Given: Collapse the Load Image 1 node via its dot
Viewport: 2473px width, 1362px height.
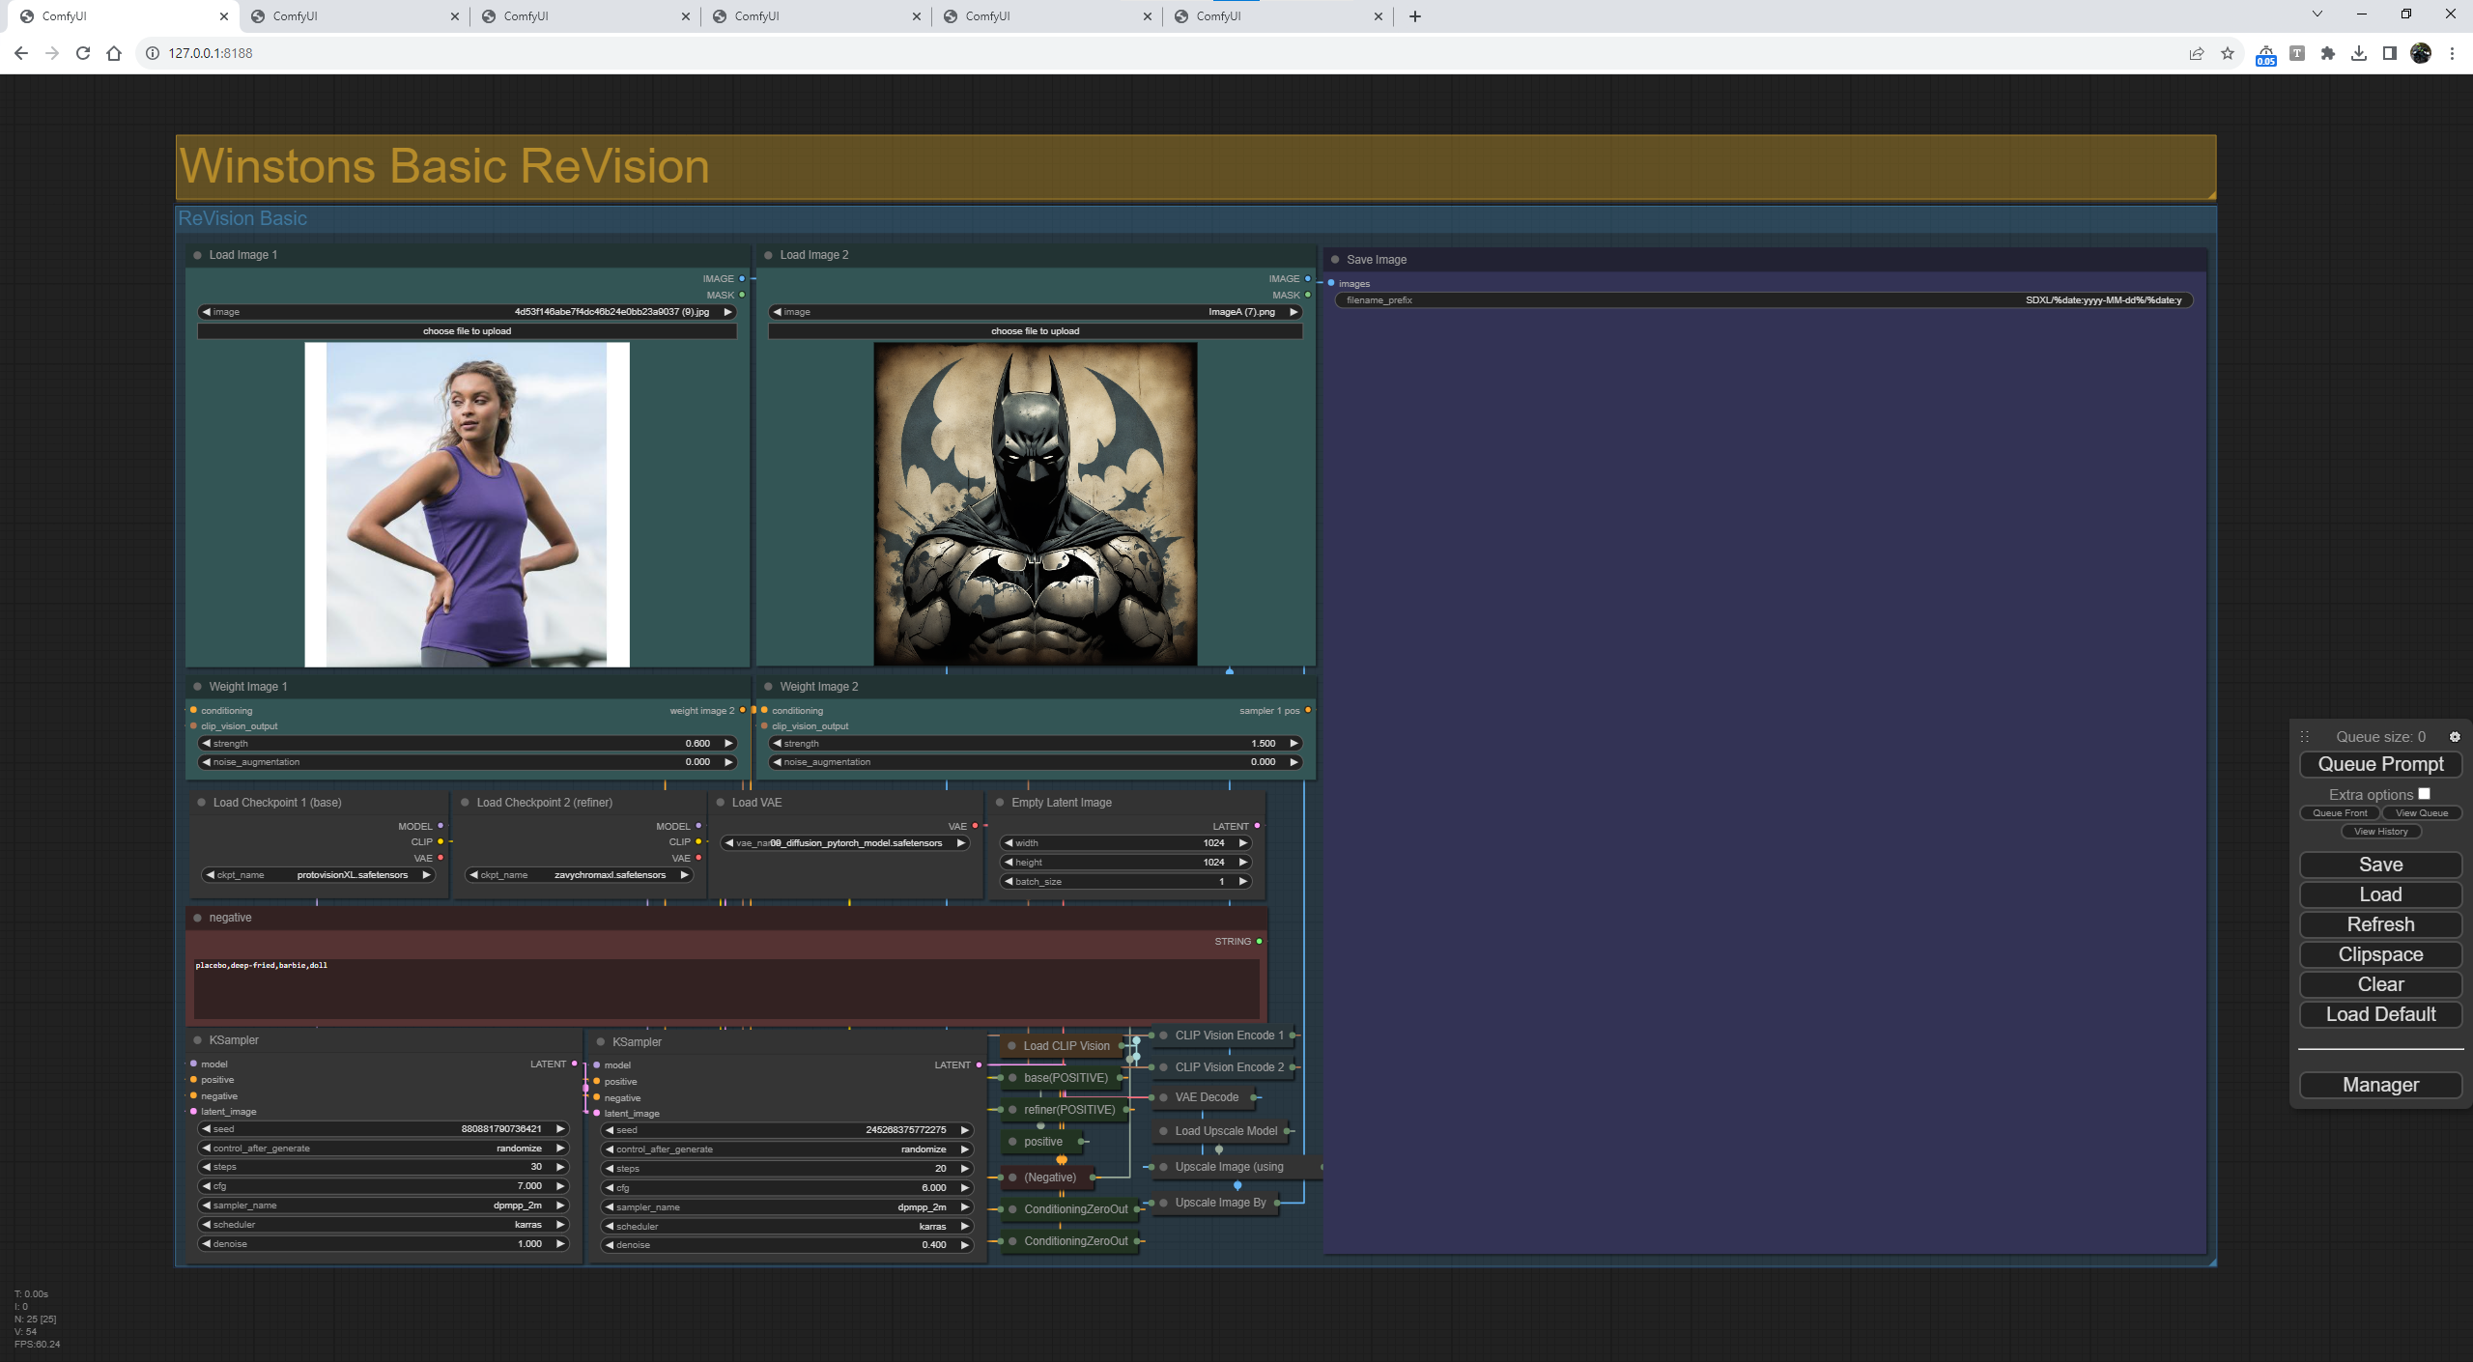Looking at the screenshot, I should [197, 255].
